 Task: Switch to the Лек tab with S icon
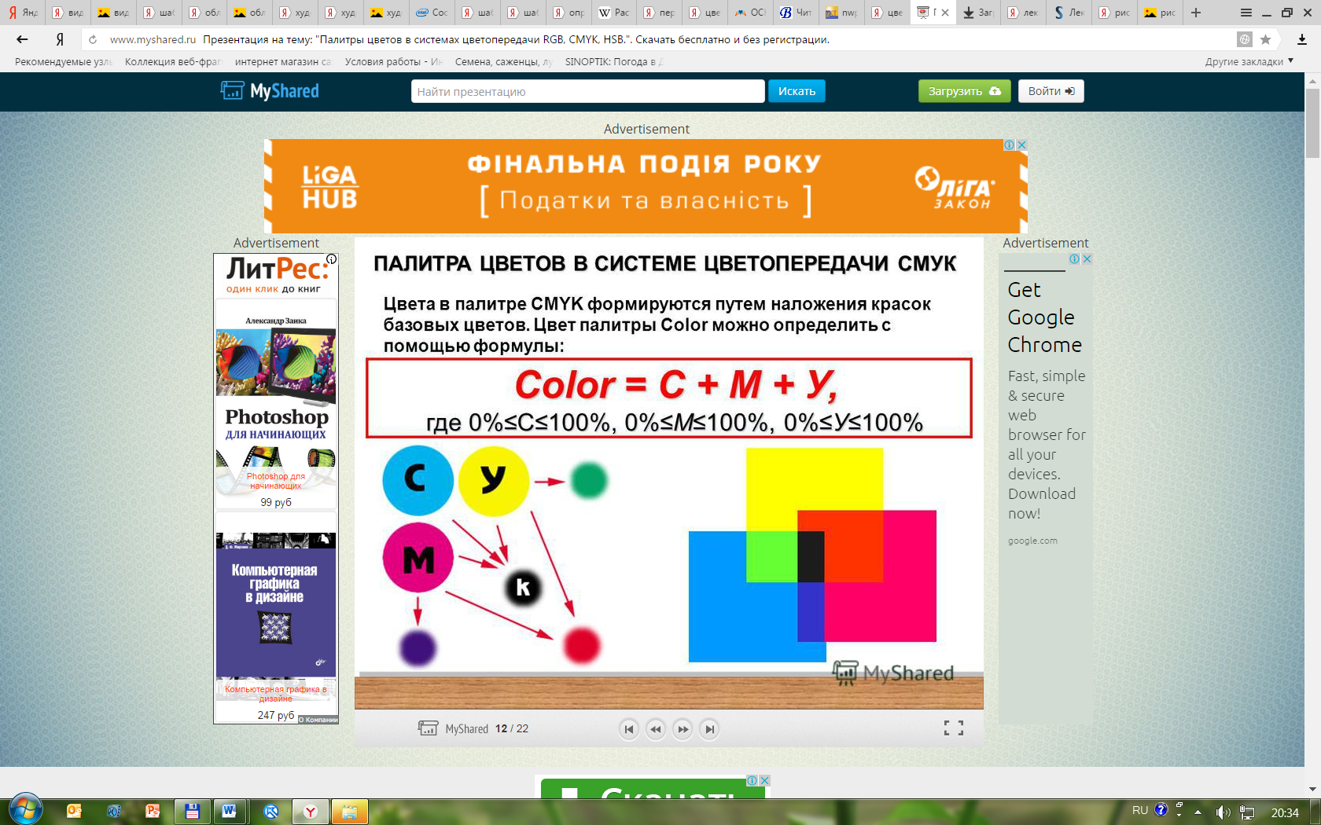tap(1069, 13)
